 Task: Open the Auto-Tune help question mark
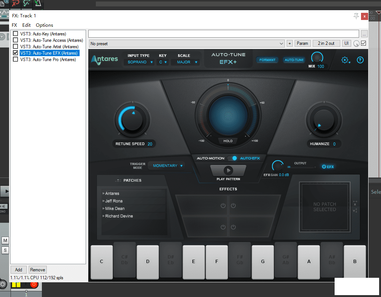pyautogui.click(x=360, y=60)
